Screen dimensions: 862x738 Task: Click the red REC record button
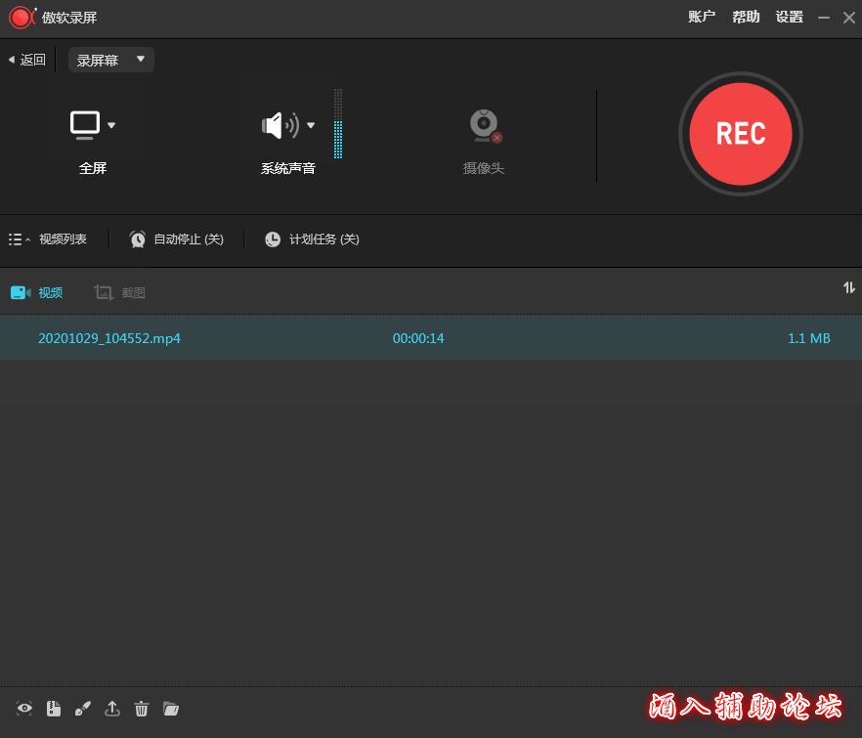(x=740, y=134)
